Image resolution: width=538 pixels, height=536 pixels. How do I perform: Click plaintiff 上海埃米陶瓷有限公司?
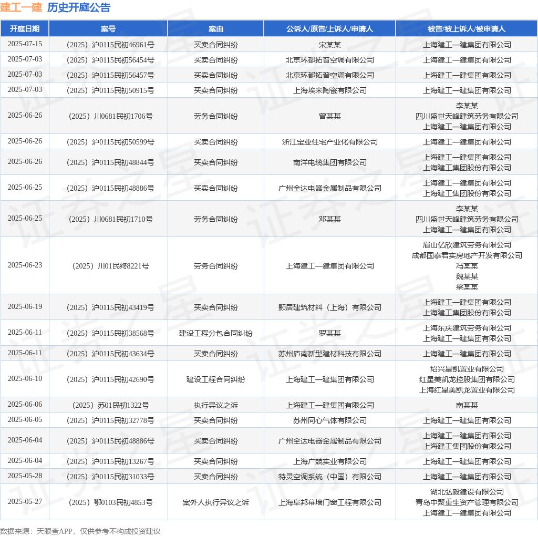[330, 90]
